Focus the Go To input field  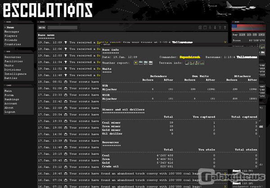click(x=63, y=27)
